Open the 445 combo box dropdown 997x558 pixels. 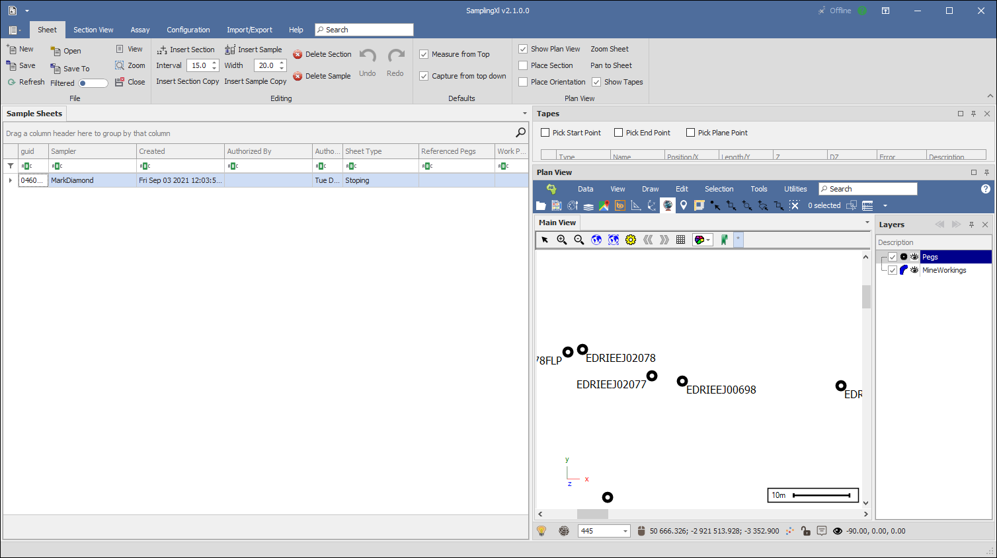click(x=625, y=531)
